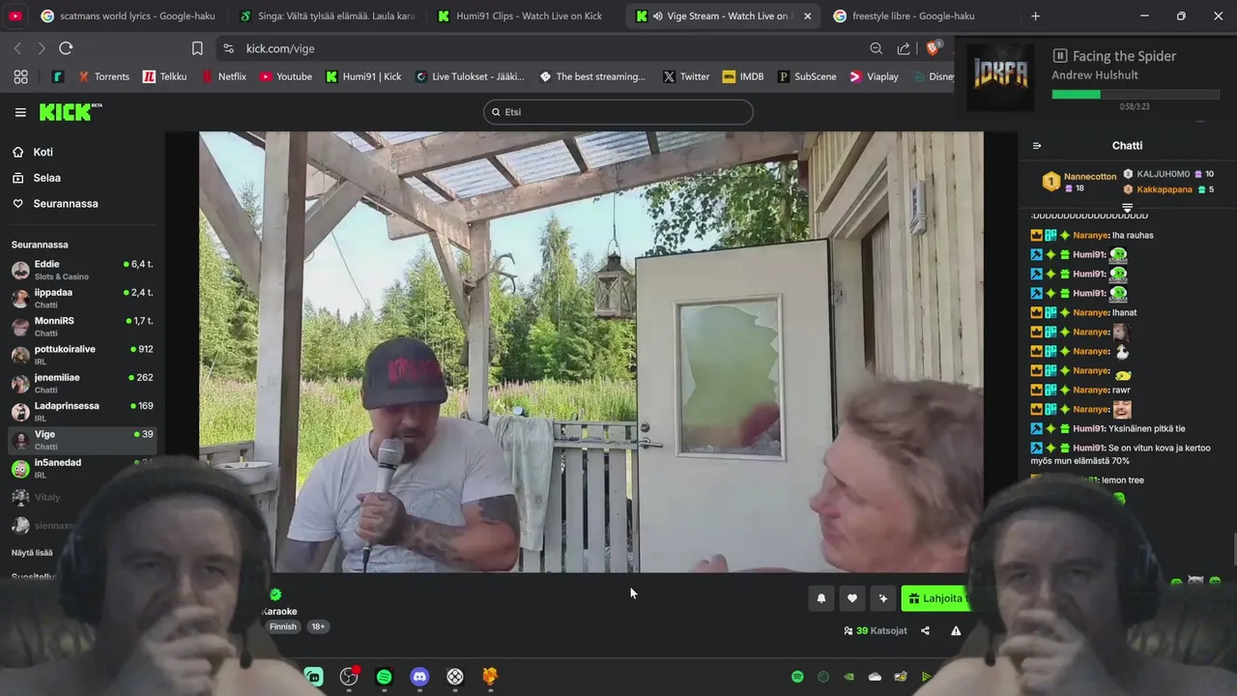Image resolution: width=1237 pixels, height=696 pixels.
Task: Click the sparkle subscribe icon button
Action: point(882,598)
